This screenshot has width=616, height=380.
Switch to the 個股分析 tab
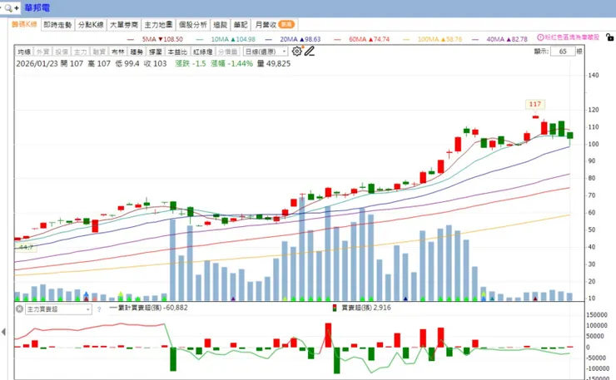[193, 25]
